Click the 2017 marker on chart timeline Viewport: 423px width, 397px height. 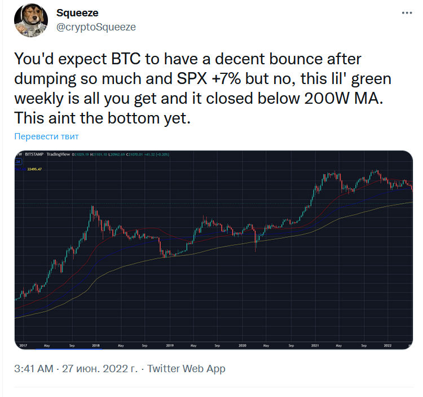[x=23, y=344]
